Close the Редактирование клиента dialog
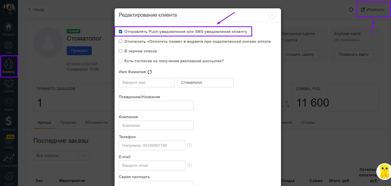The image size is (391, 186). pos(272,15)
